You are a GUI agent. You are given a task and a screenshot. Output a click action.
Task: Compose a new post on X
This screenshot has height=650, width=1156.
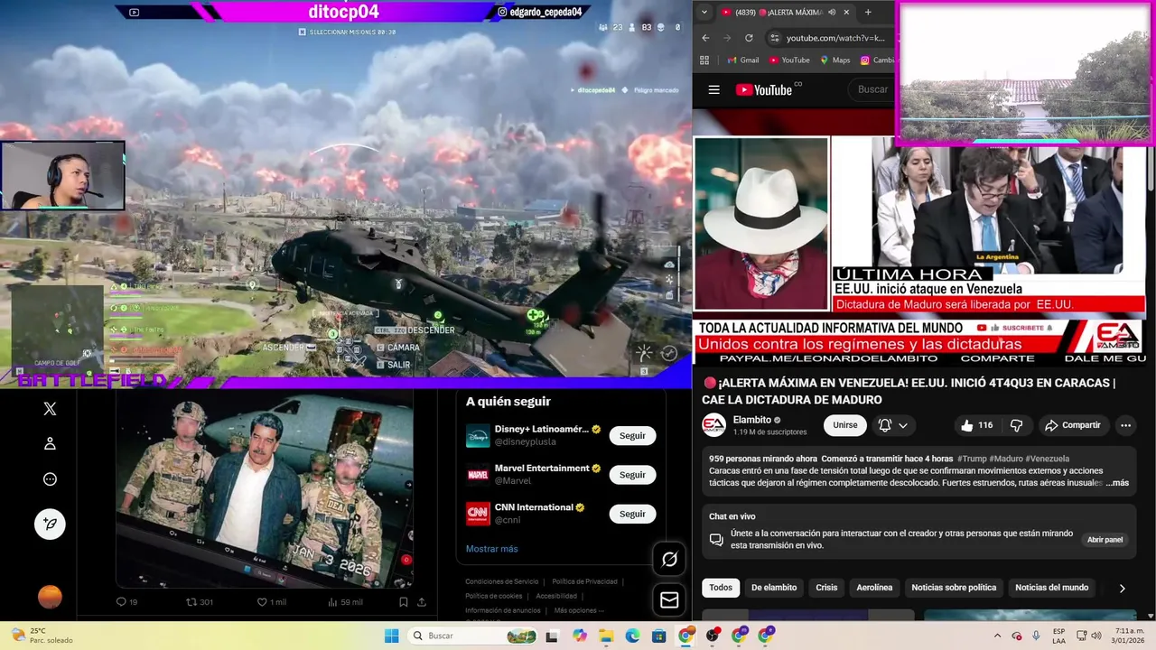[50, 524]
